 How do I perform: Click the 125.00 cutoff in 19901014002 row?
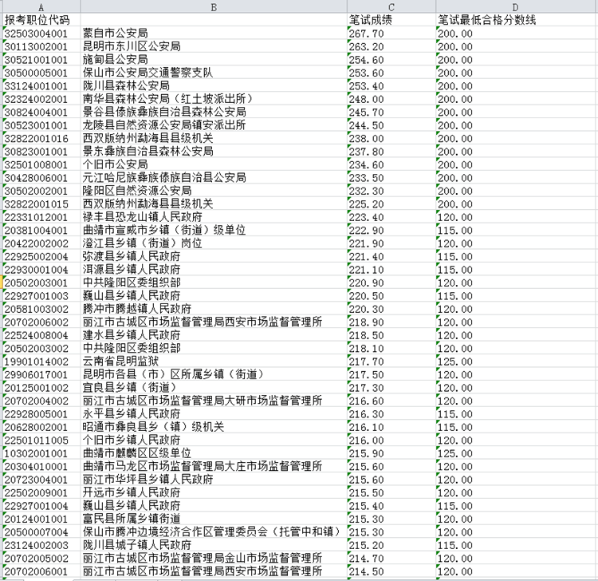517,362
